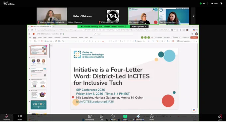The width and height of the screenshot is (226, 122).
Task: Open the React heart menu
Action: [x=113, y=117]
